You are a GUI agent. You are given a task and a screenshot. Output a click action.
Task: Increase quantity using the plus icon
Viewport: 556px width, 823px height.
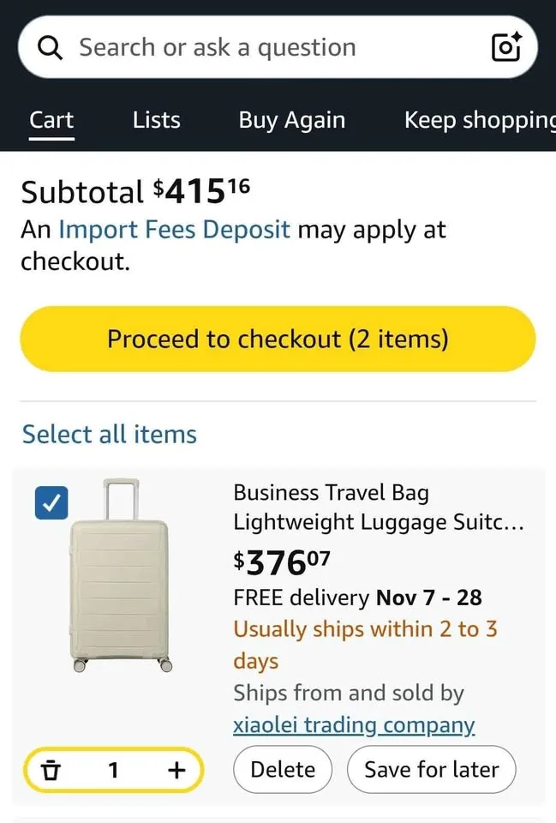174,770
